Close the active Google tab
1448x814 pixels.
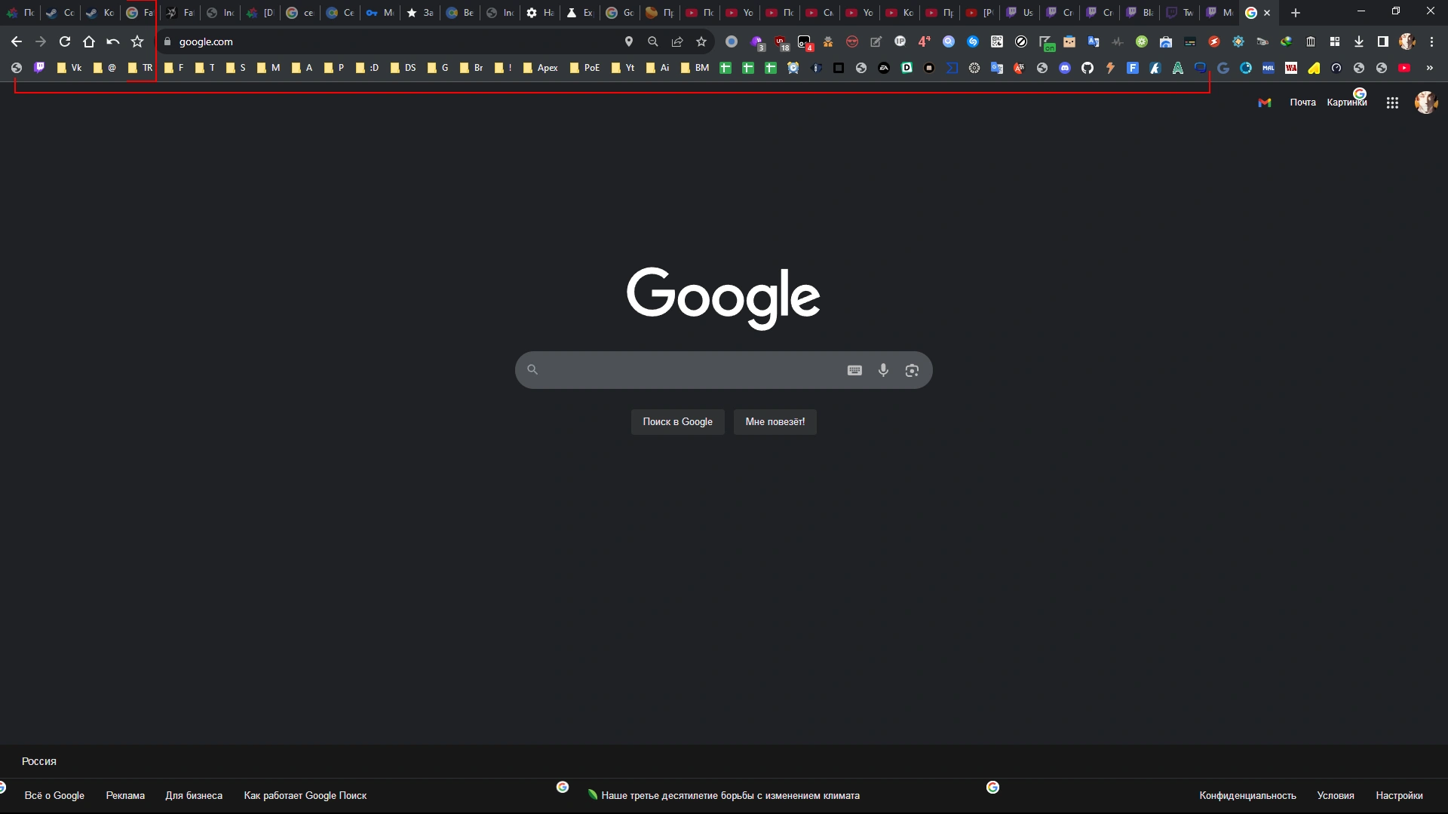click(1267, 13)
